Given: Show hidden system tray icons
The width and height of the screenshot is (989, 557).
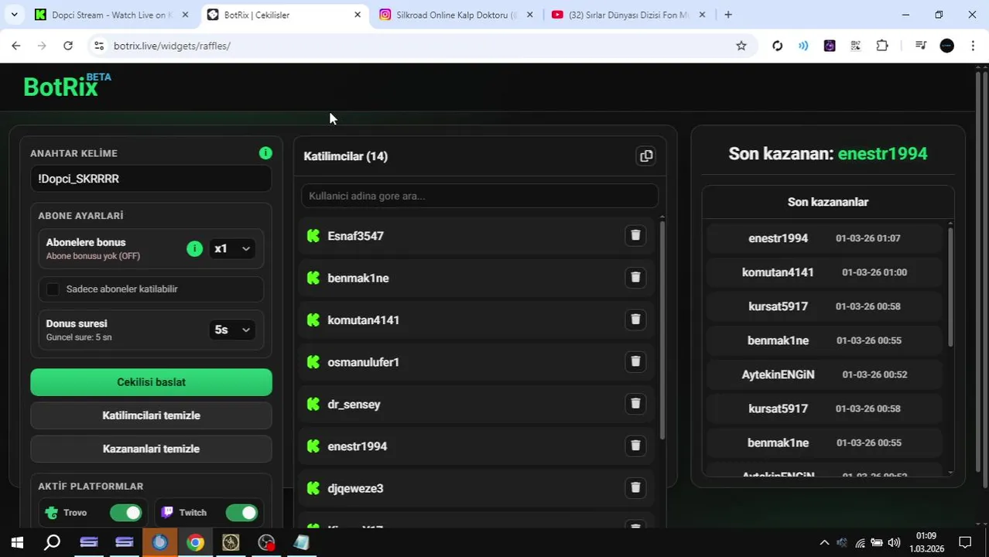Looking at the screenshot, I should [824, 542].
